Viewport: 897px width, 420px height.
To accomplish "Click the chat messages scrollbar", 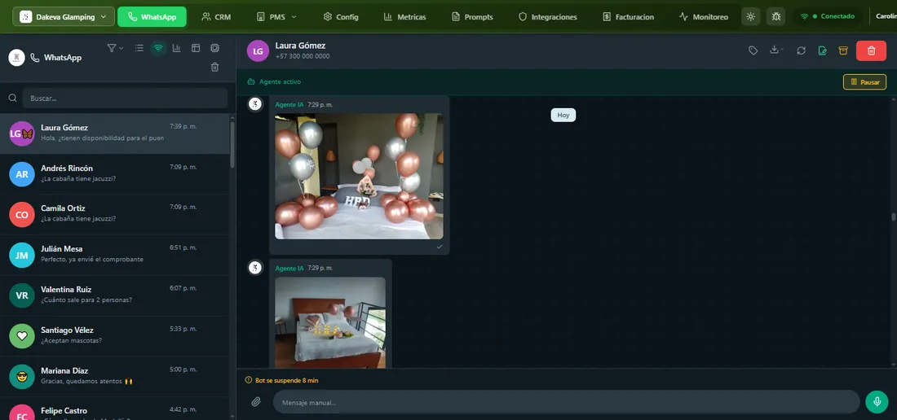I will (x=893, y=217).
